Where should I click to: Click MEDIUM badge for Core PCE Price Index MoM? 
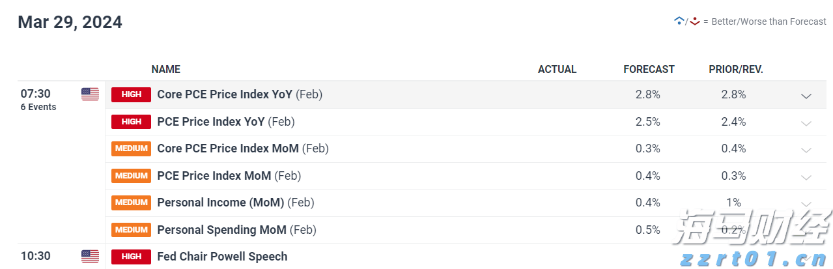click(x=131, y=149)
